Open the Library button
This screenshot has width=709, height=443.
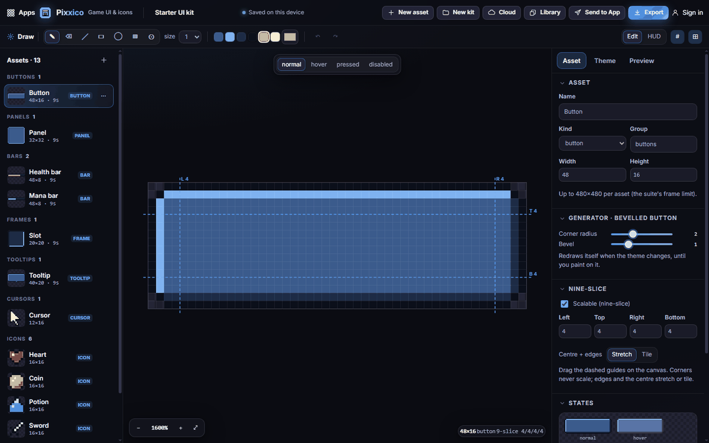tap(545, 12)
